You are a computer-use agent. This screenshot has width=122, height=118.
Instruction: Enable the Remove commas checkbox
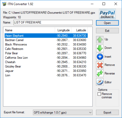pyautogui.click(x=99, y=94)
